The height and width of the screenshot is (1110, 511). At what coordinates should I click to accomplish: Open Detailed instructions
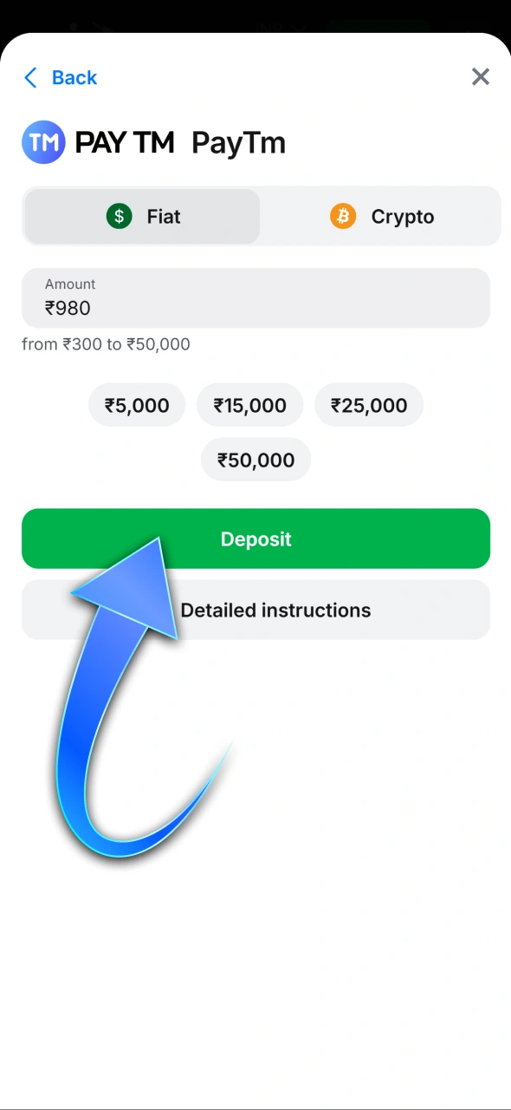pos(275,610)
